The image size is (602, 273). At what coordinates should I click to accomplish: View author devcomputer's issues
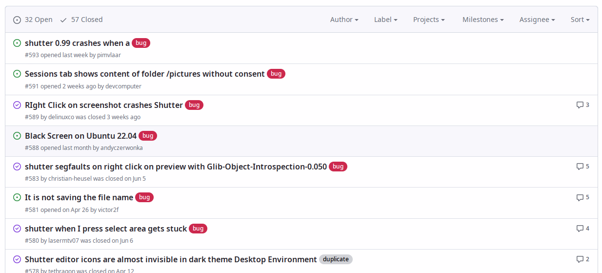[123, 86]
